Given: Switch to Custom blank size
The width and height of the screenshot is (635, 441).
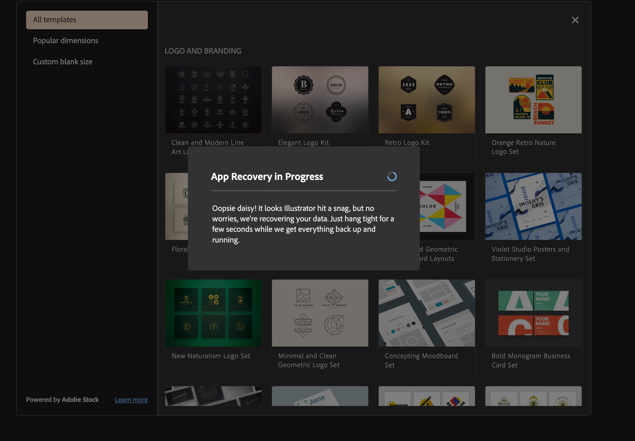Looking at the screenshot, I should point(63,62).
